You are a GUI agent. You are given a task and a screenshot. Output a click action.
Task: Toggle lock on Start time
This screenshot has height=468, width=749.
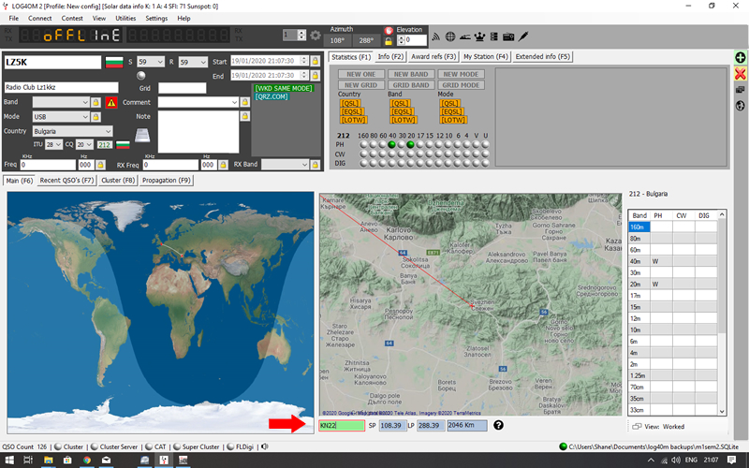(315, 61)
